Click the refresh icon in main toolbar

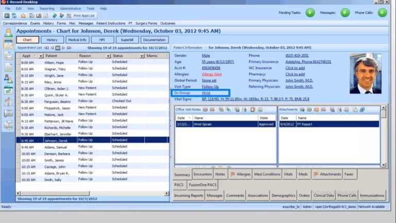point(14,15)
